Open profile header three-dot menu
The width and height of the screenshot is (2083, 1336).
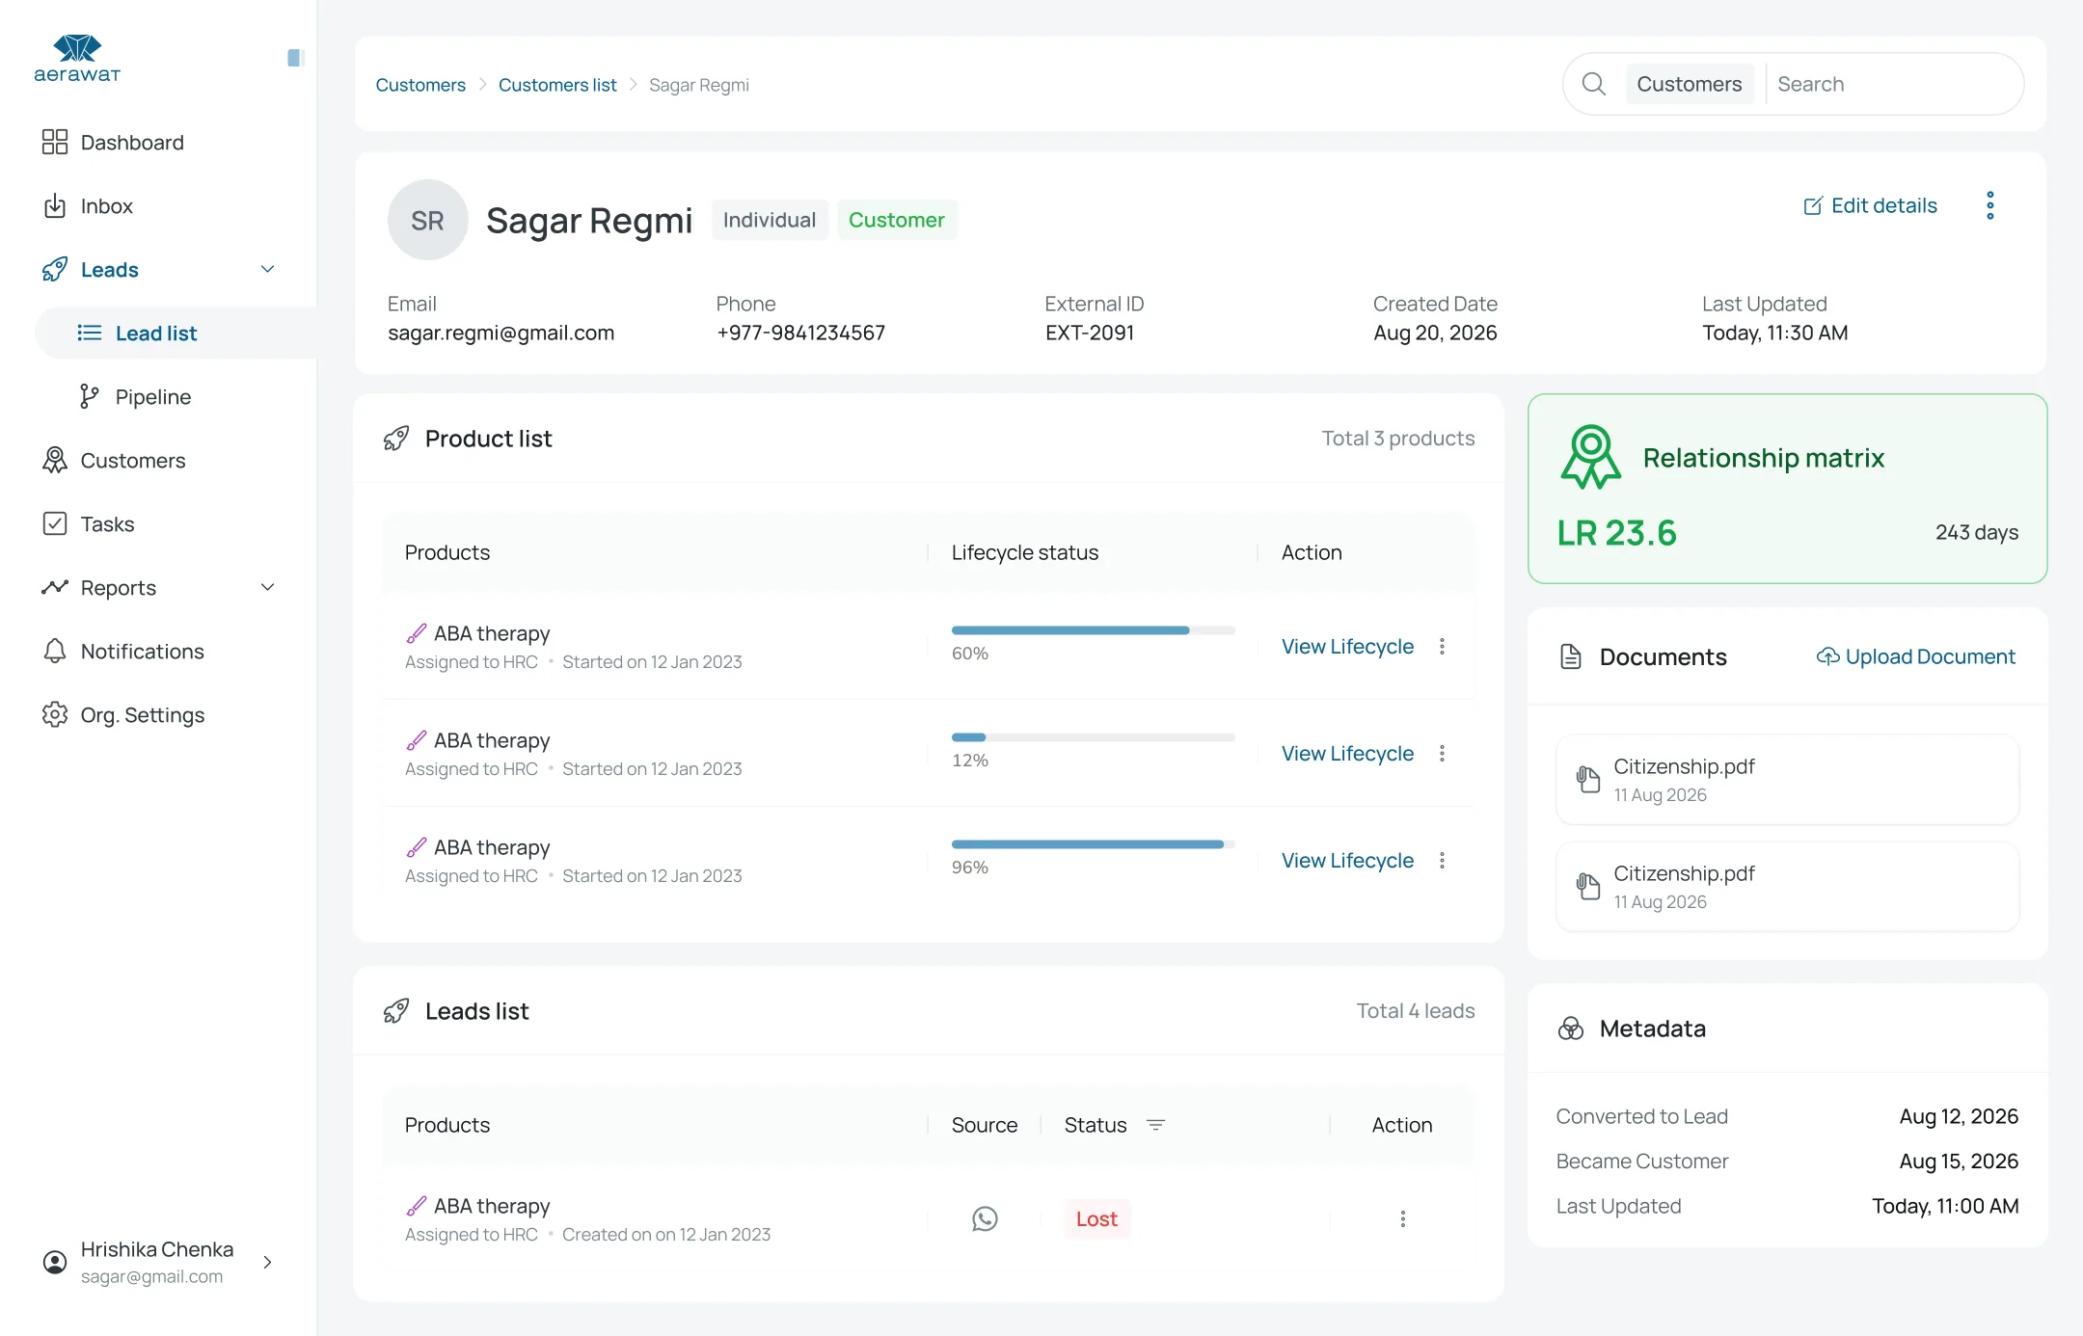coord(1990,205)
